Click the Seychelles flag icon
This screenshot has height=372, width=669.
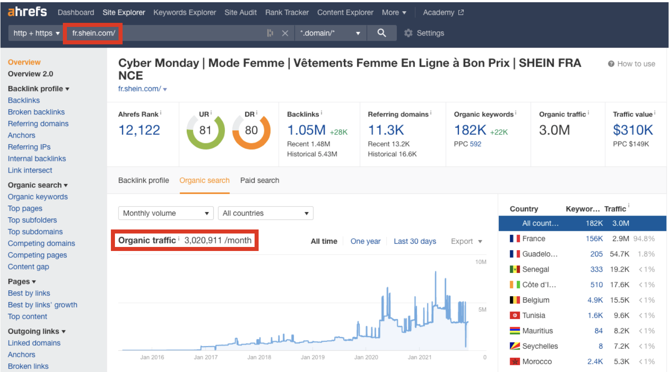pos(515,346)
